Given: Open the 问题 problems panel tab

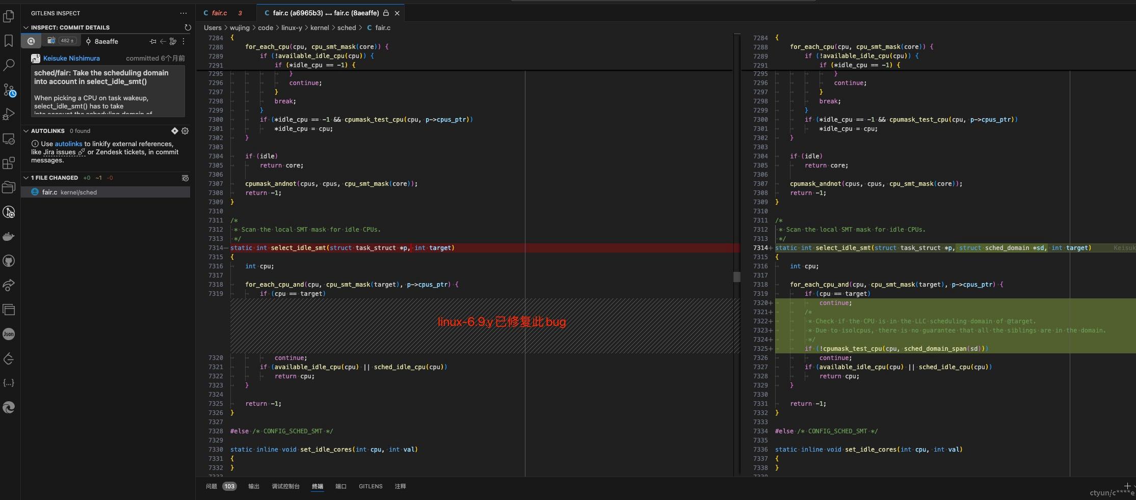Looking at the screenshot, I should point(221,486).
